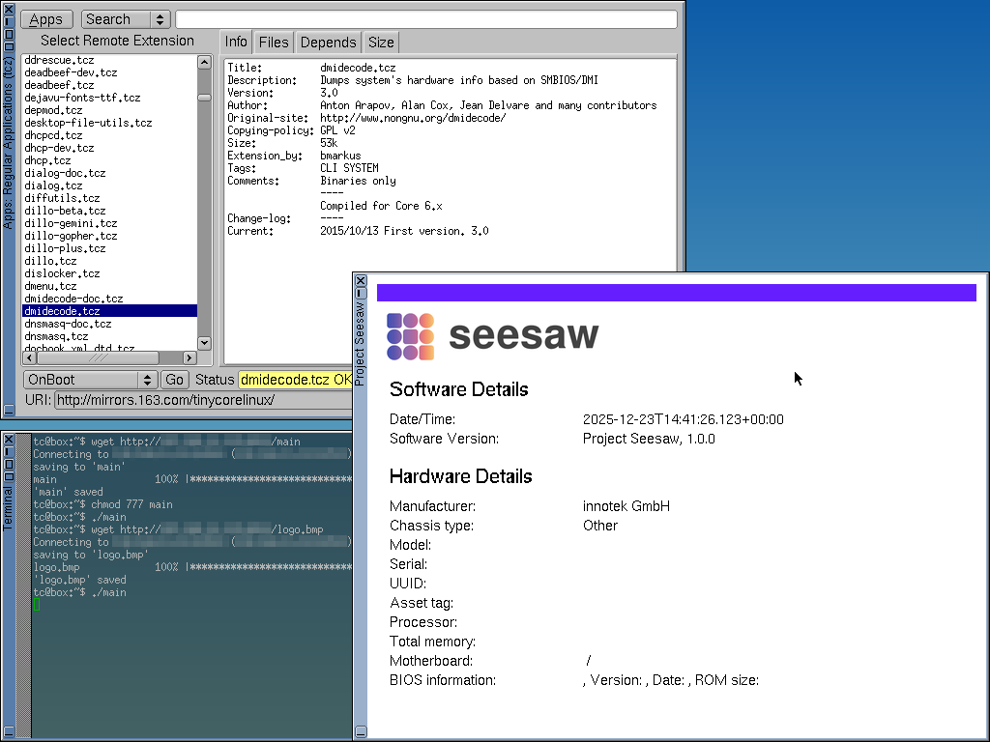Click the extension search text field

pyautogui.click(x=425, y=19)
